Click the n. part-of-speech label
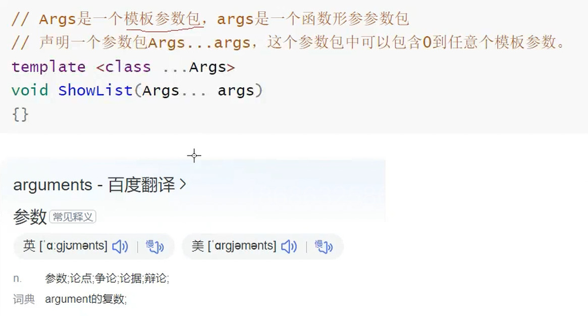The height and width of the screenshot is (316, 588). pyautogui.click(x=17, y=278)
